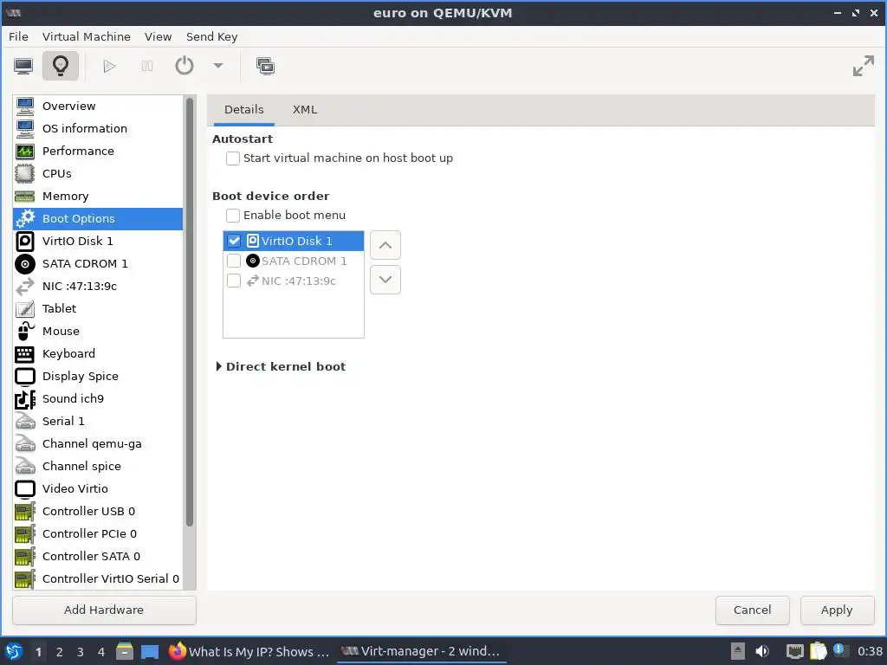The height and width of the screenshot is (665, 887).
Task: Select Boot Options in sidebar
Action: pos(98,219)
